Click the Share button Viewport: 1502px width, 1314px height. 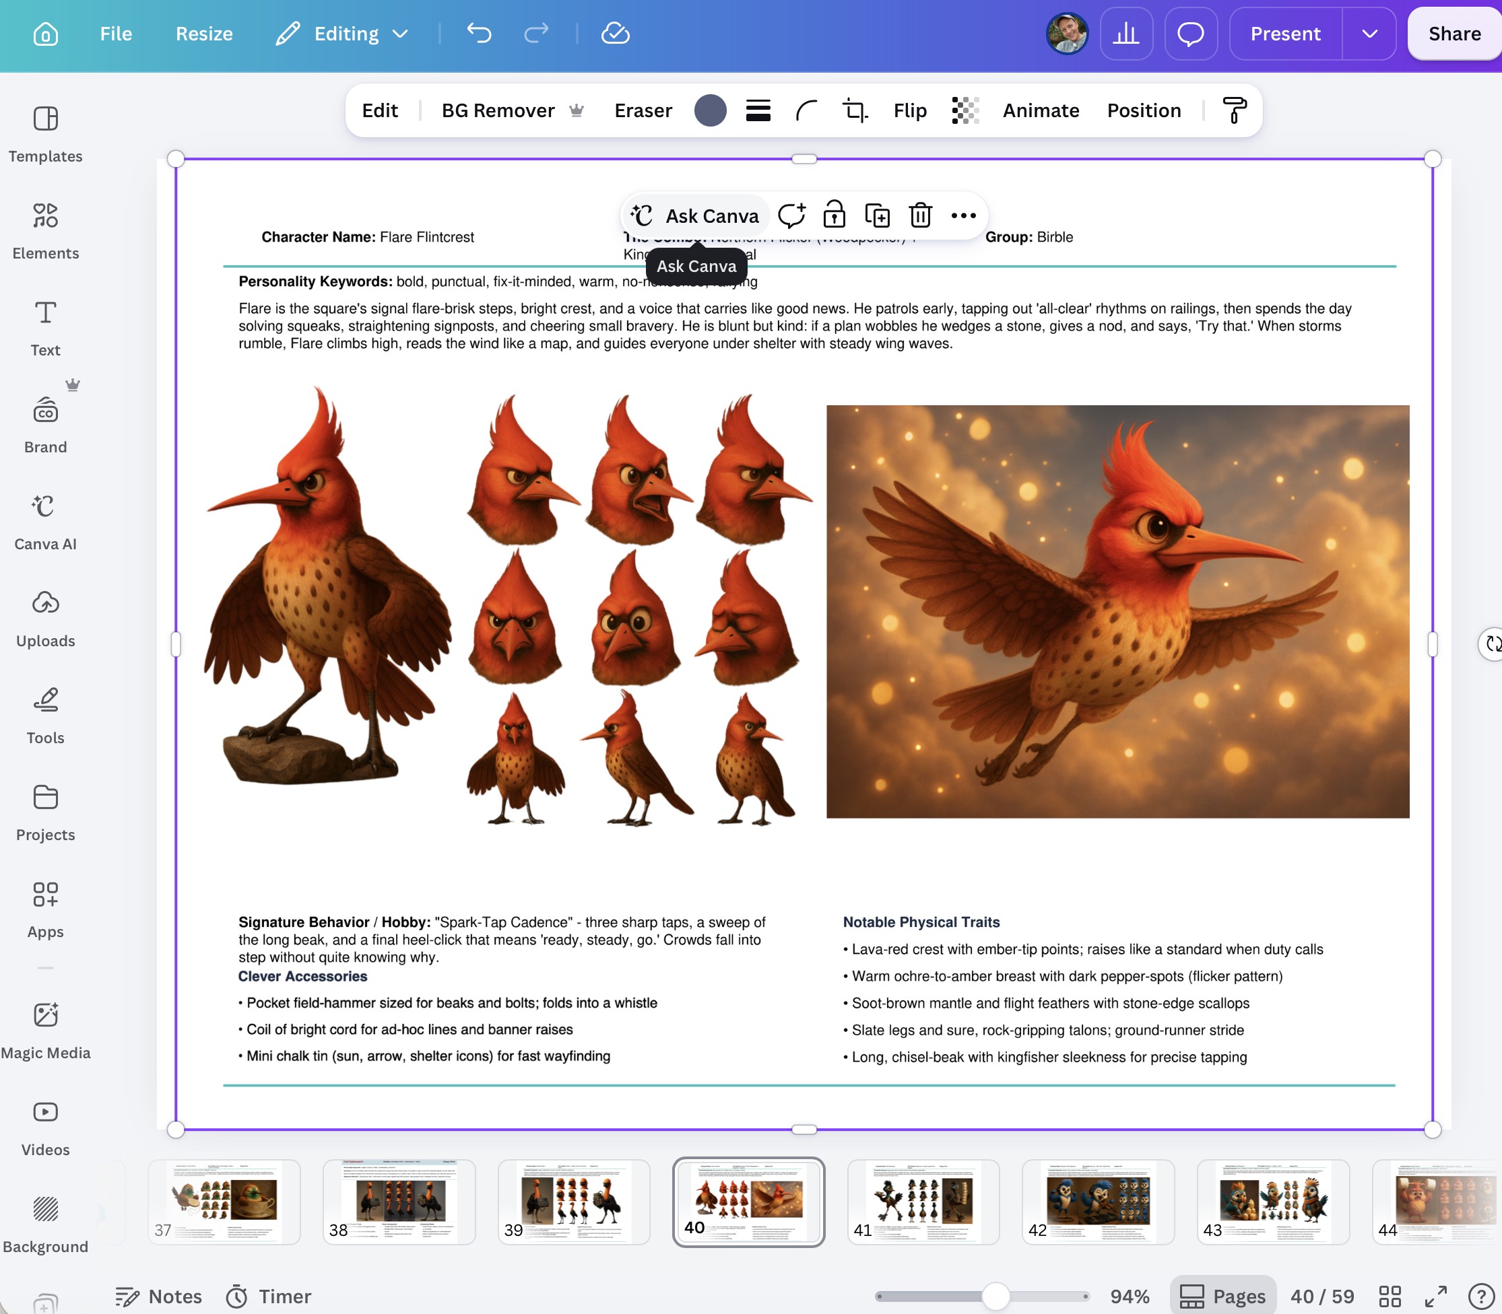tap(1454, 34)
